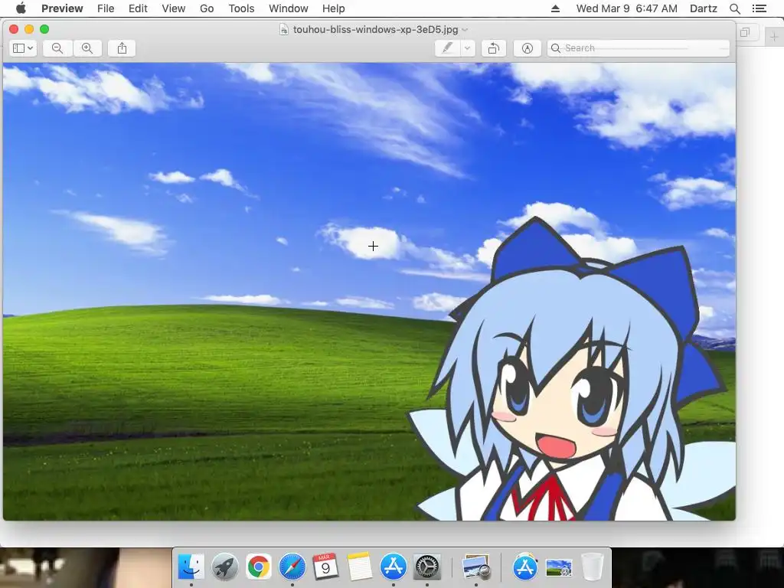Open Finder from the Dock
The width and height of the screenshot is (784, 588).
(x=191, y=567)
